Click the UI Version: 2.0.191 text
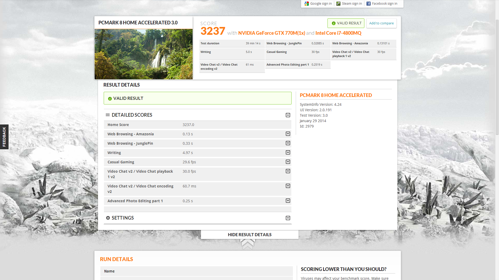Image resolution: width=499 pixels, height=280 pixels. click(x=316, y=110)
